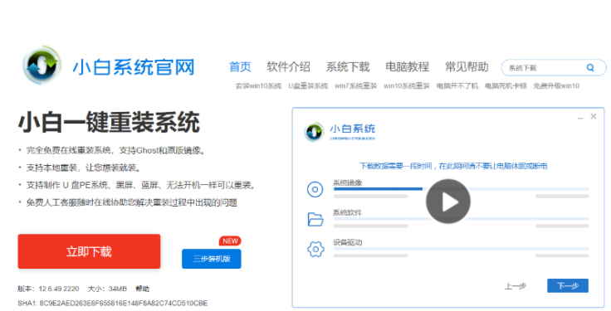
Task: Play the video preview
Action: [447, 202]
